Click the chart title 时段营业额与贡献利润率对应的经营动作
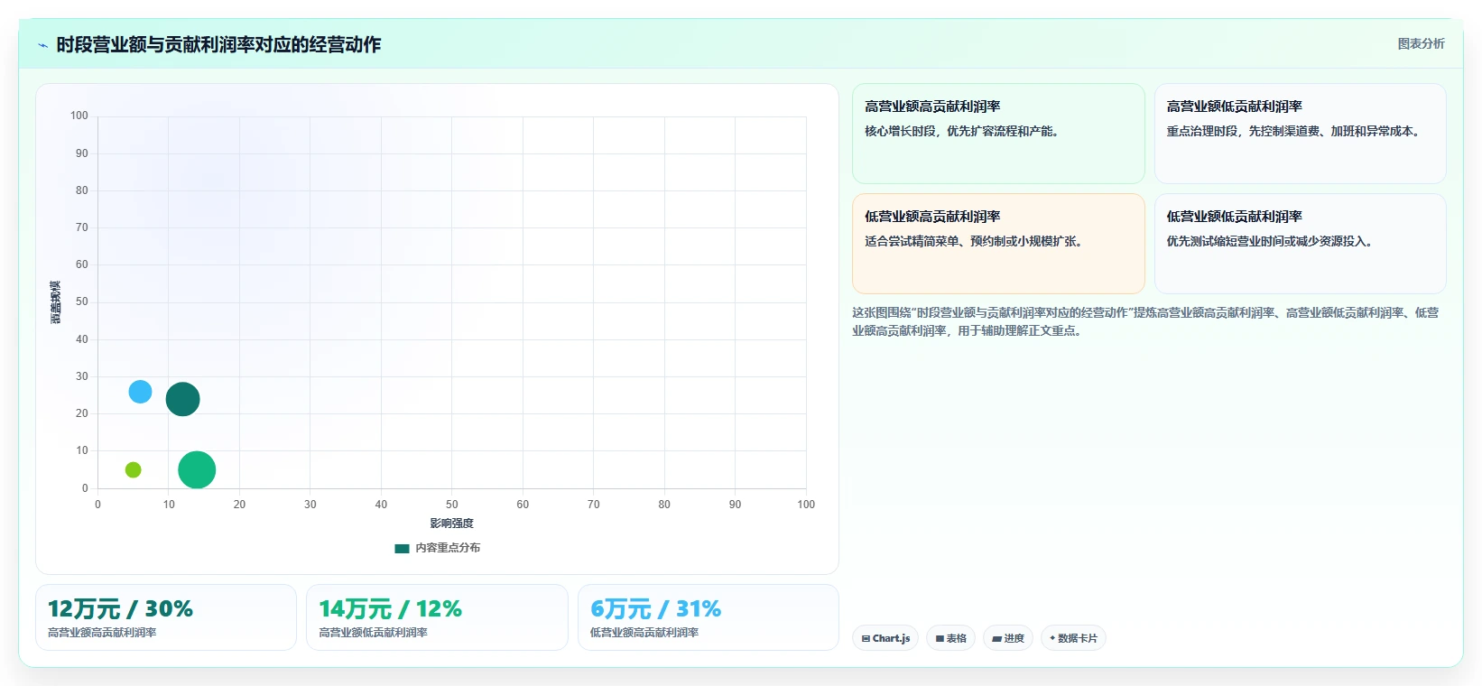Image resolution: width=1482 pixels, height=686 pixels. click(x=218, y=44)
